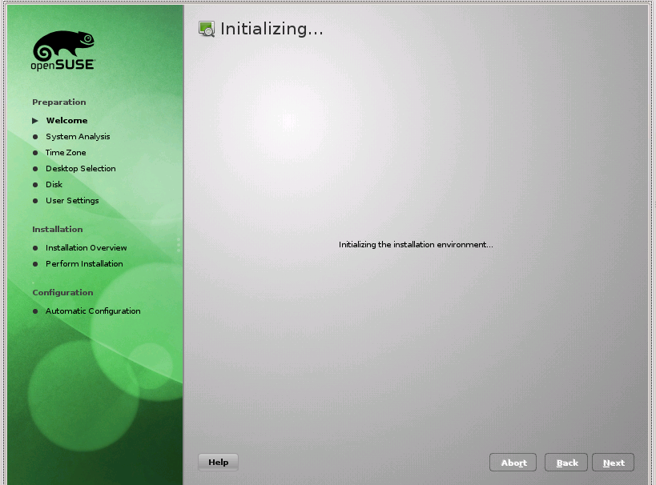Go Back to the previous step

coord(566,463)
